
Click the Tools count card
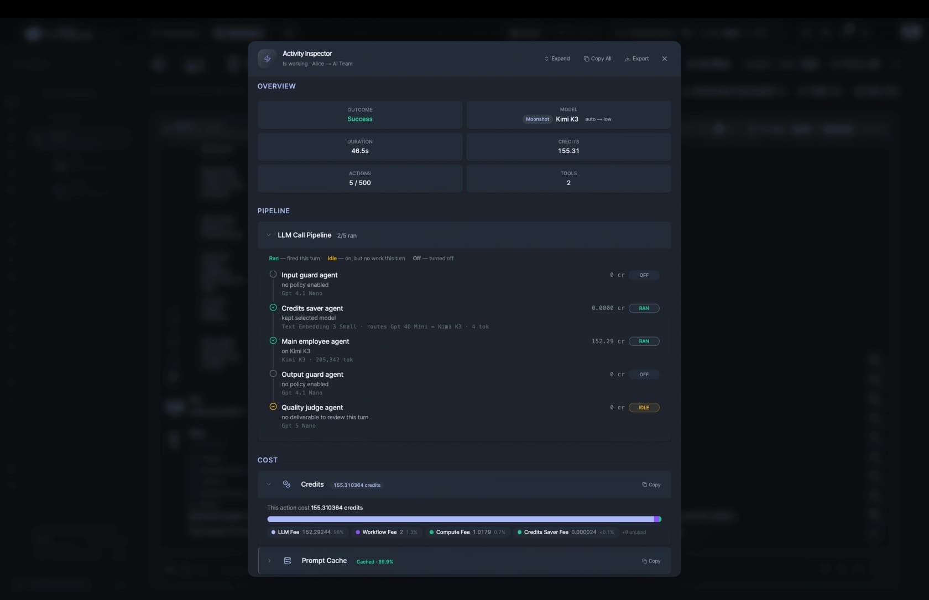tap(568, 178)
